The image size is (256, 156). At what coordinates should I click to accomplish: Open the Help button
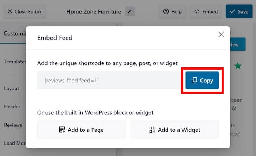[x=172, y=11]
